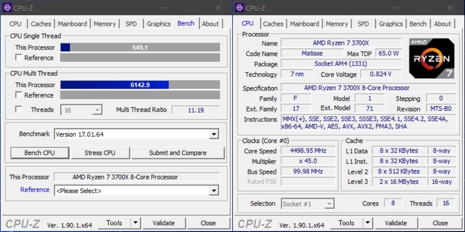Click Tools button in left window
465x232 pixels.
pos(114,223)
